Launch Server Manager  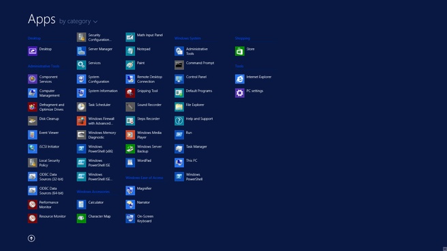[x=95, y=51]
